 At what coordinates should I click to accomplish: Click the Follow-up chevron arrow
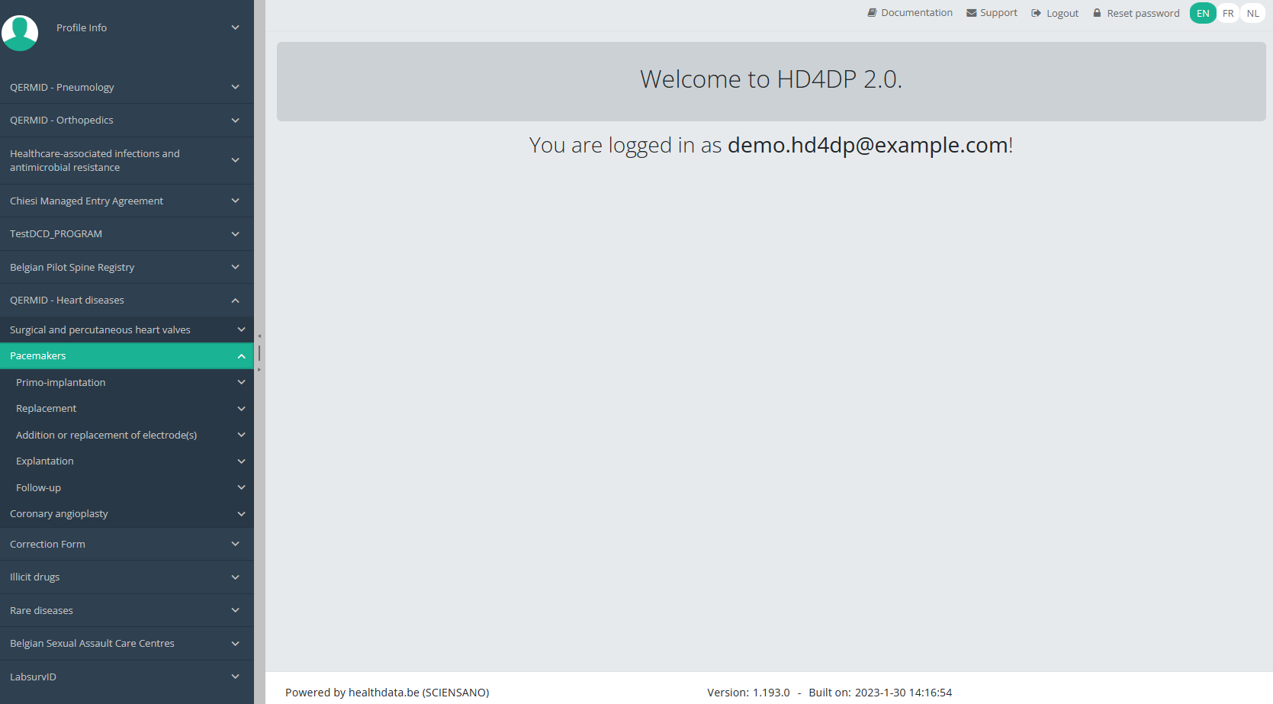[241, 488]
